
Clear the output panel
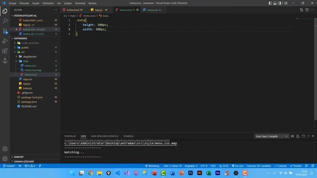point(292,136)
